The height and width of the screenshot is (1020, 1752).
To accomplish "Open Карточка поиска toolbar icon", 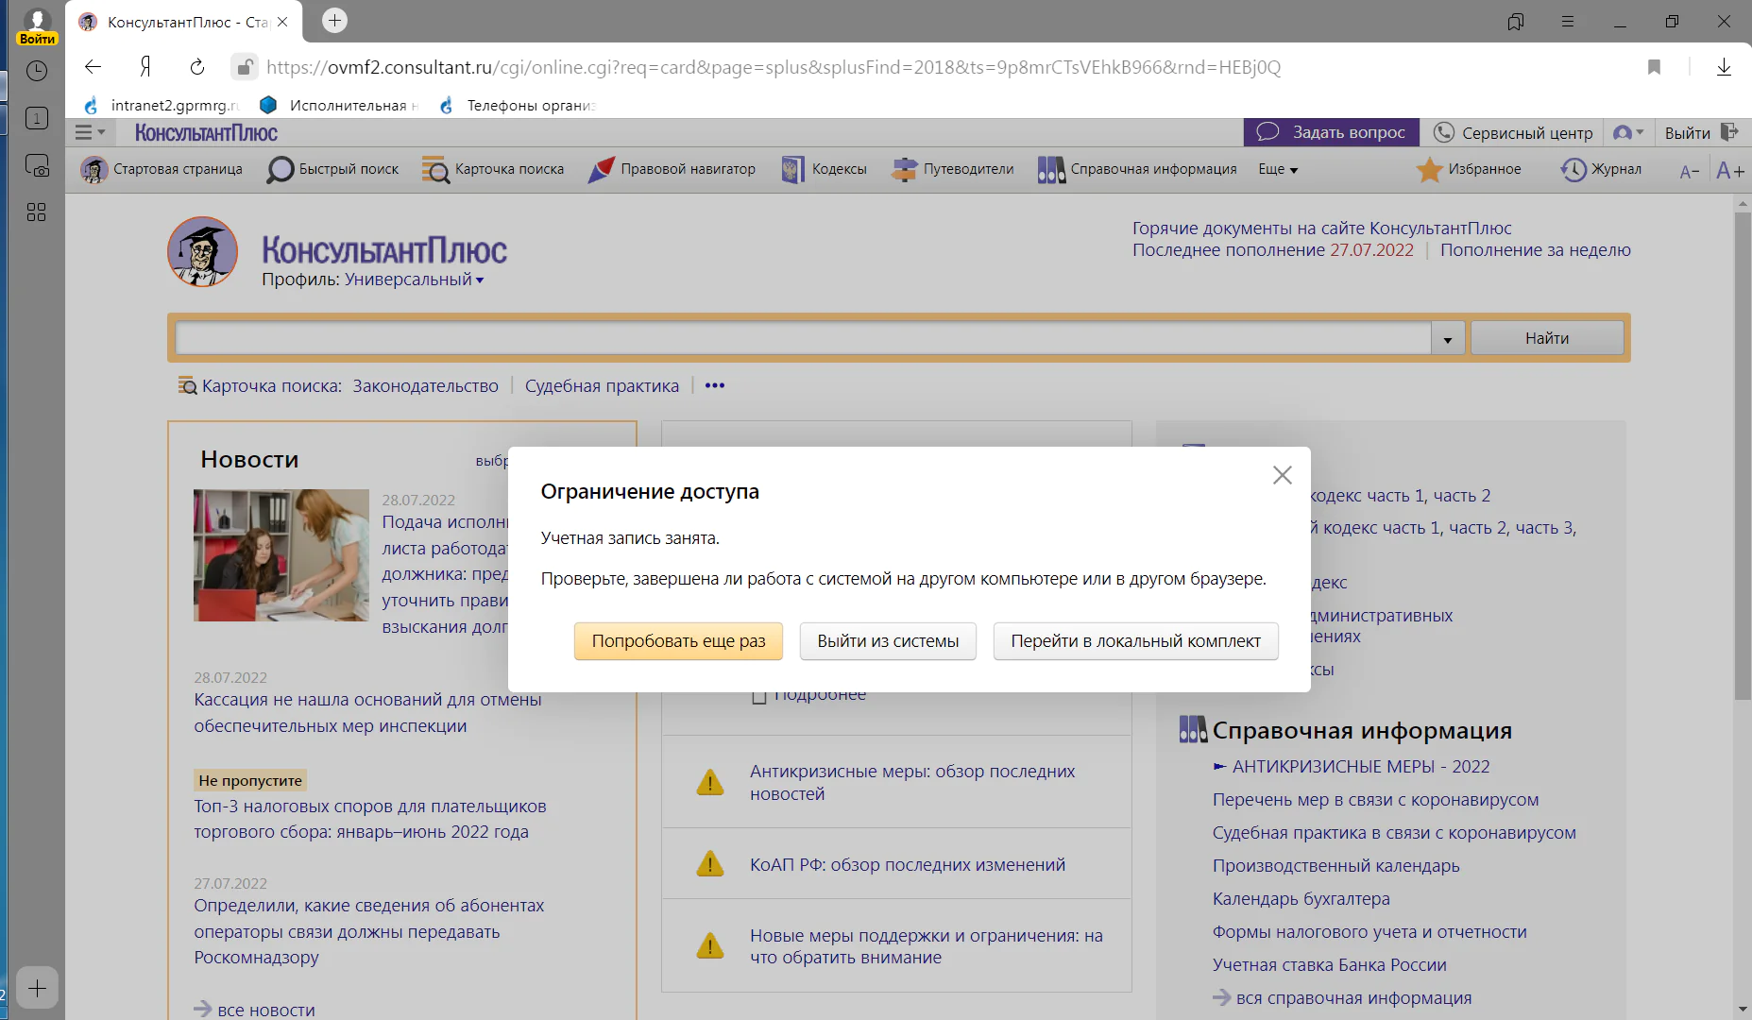I will point(435,170).
